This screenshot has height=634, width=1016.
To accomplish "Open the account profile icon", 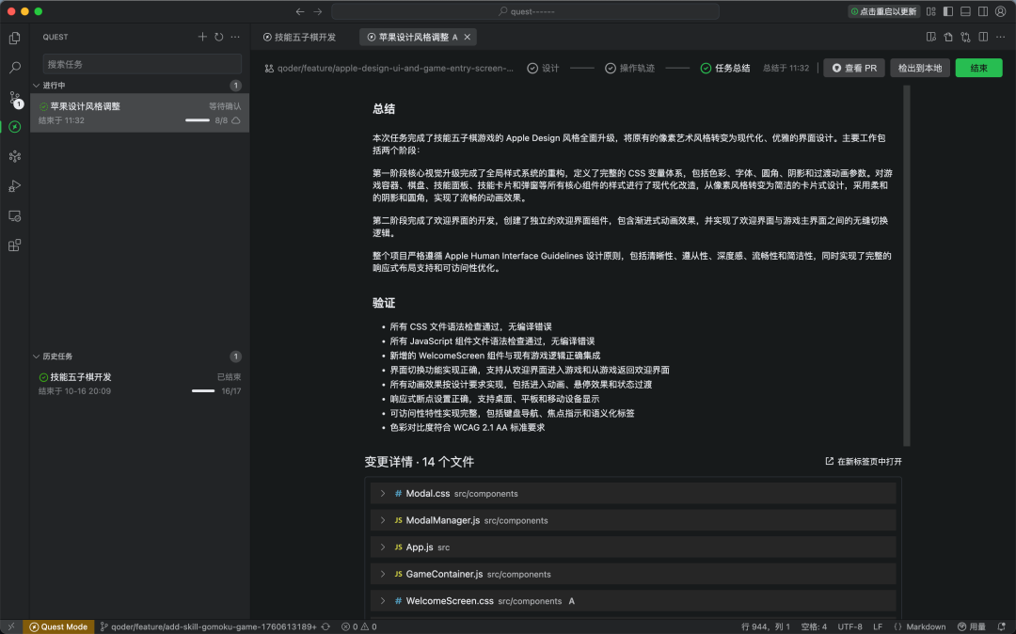I will click(x=1000, y=11).
